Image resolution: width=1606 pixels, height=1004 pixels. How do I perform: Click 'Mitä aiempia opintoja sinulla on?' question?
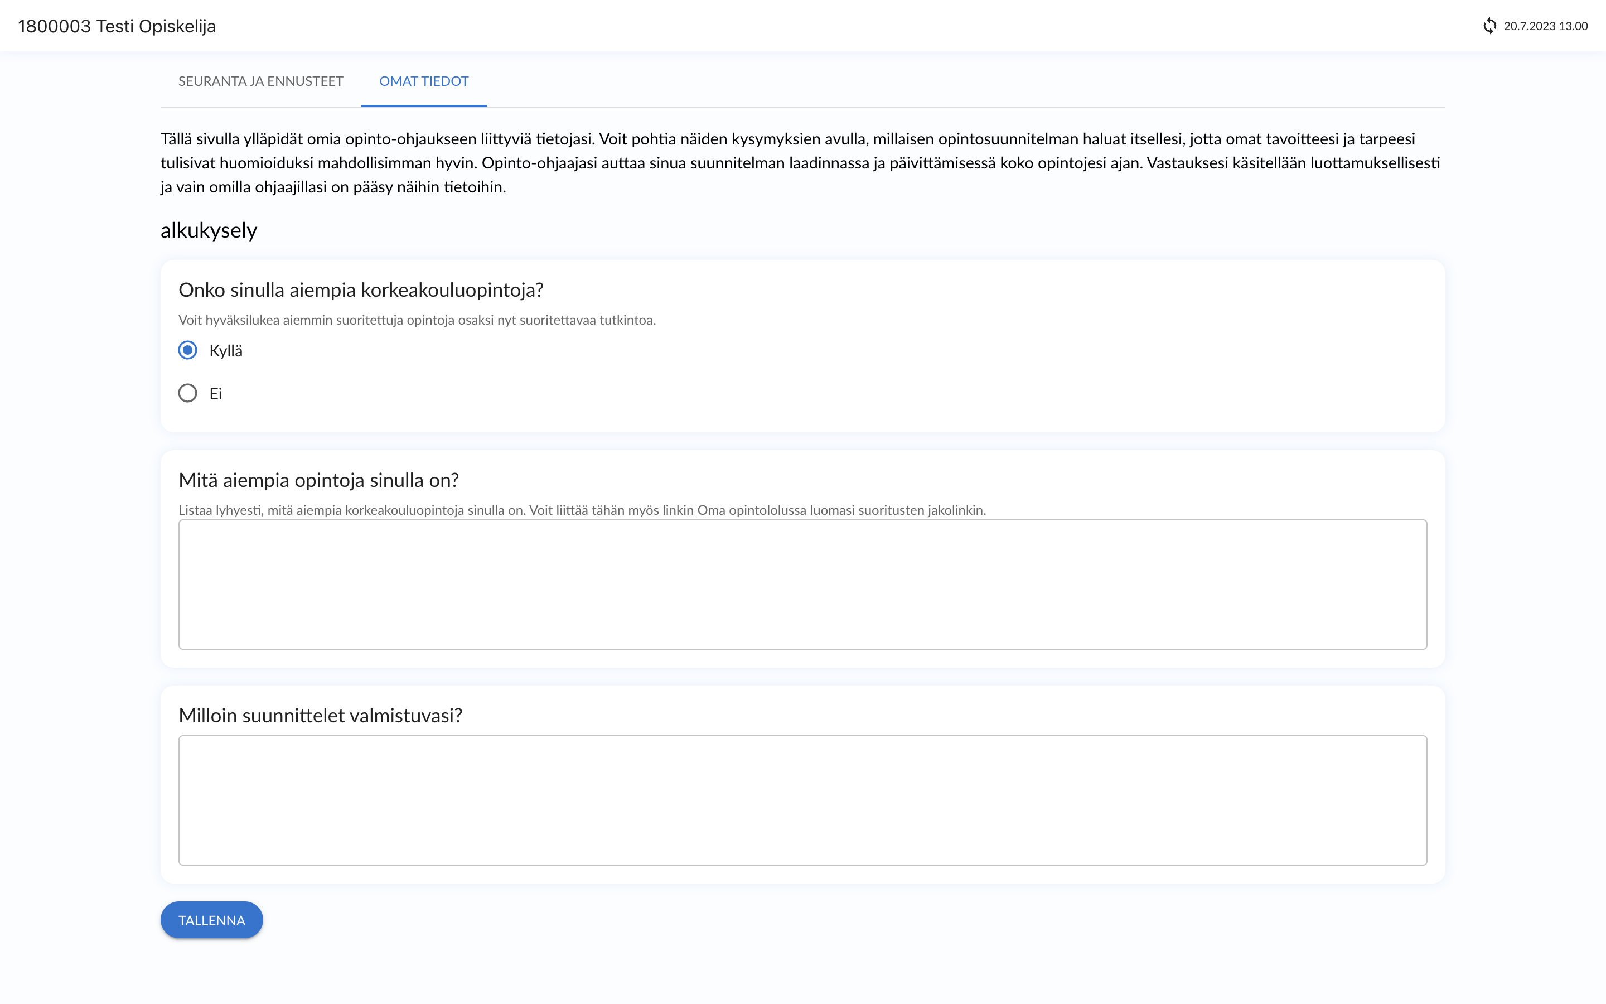318,480
